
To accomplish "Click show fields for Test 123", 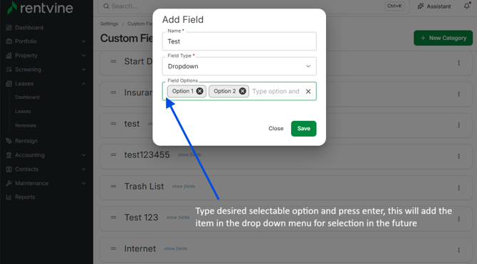I will (178, 218).
